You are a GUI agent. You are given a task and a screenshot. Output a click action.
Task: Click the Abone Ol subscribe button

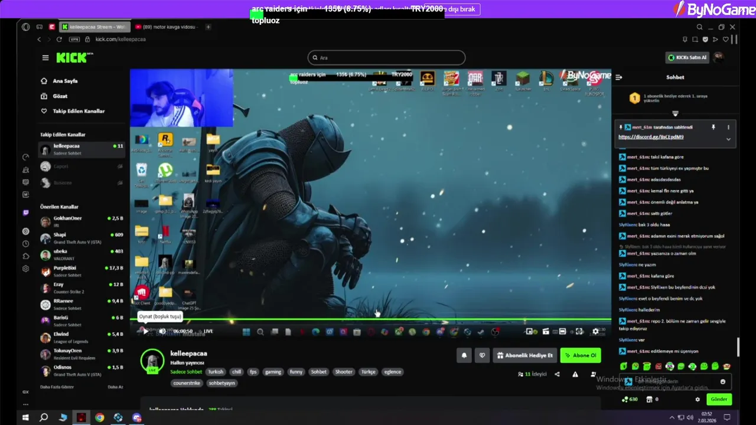point(580,355)
